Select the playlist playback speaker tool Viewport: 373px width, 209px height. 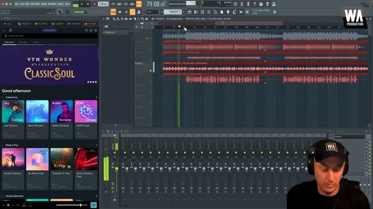(x=147, y=19)
